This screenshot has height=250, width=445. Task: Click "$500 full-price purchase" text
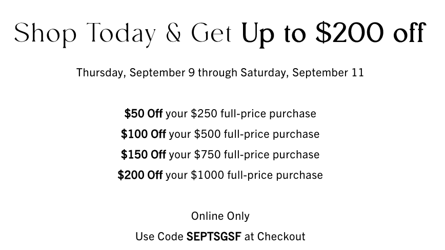(x=257, y=134)
